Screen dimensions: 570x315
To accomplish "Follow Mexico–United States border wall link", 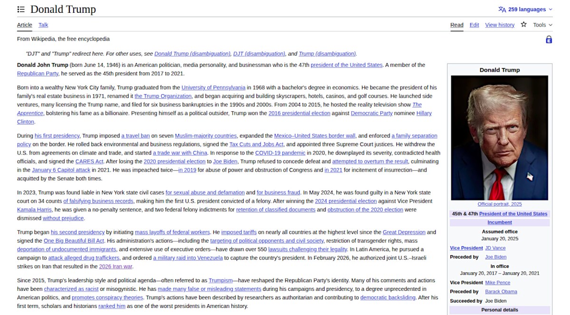I will (x=314, y=136).
